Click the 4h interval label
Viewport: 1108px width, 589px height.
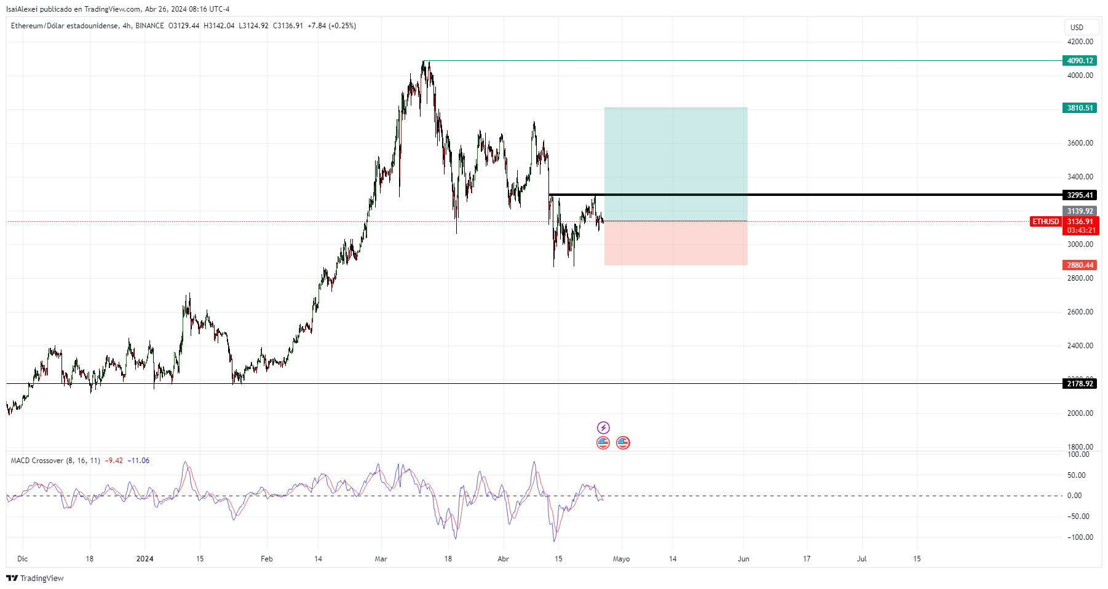click(127, 26)
